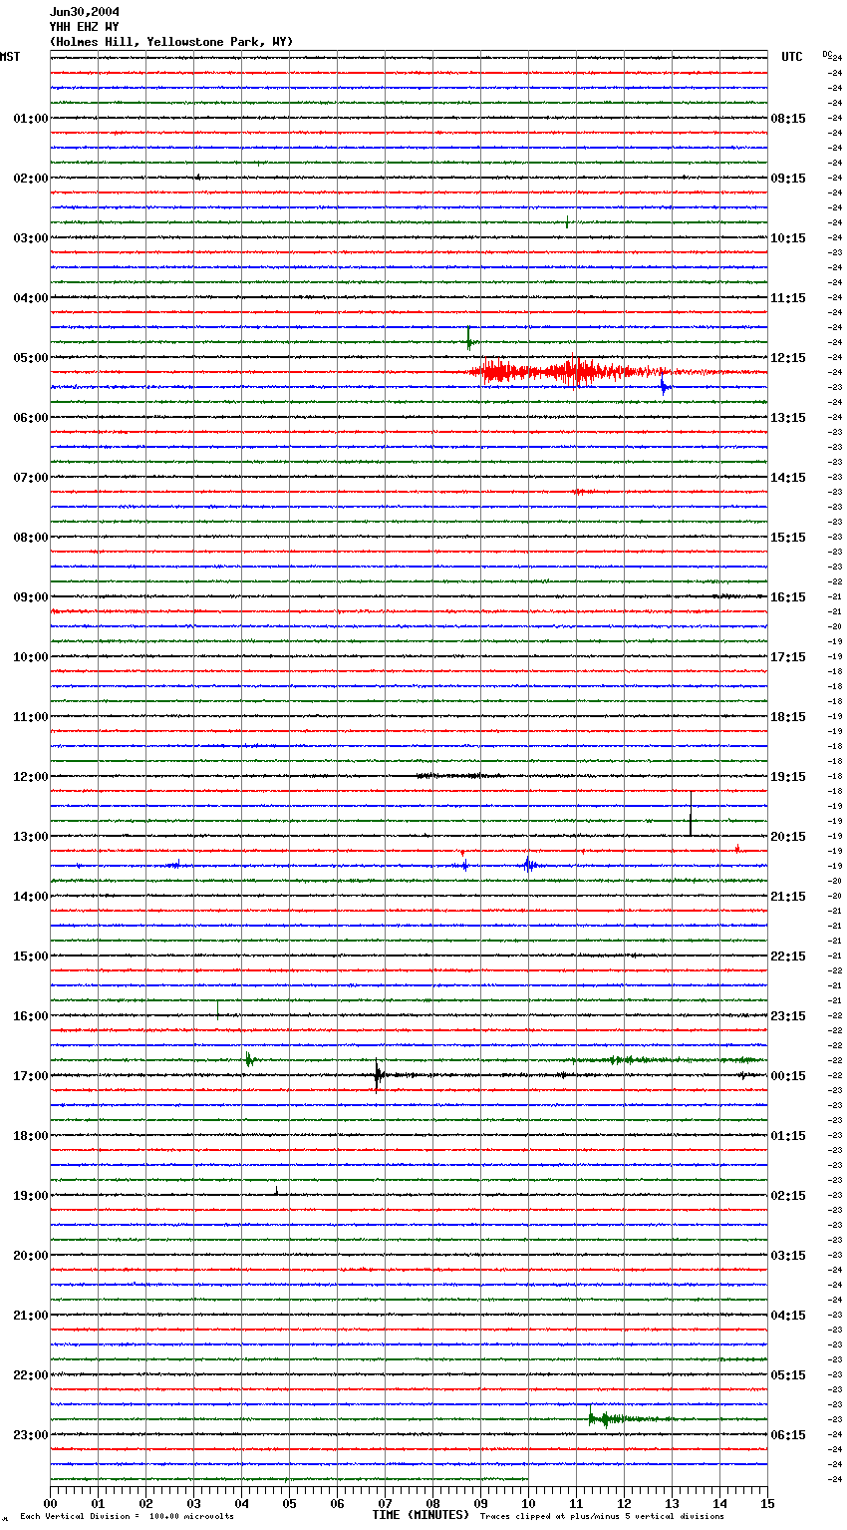Click the Traces clipped at plus/minus 5 divisions note
Viewport: 847px width, 1530px height.
click(602, 1516)
